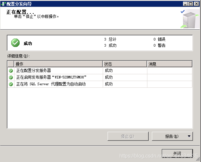
Task: Click the disabled 停止(S) button
Action: pyautogui.click(x=128, y=136)
